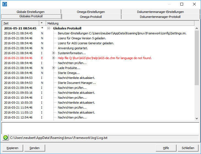Viewport: 201px width, 154px height.
Task: Go to Dokumentenmanager-Einstellungen tab
Action: point(160,12)
